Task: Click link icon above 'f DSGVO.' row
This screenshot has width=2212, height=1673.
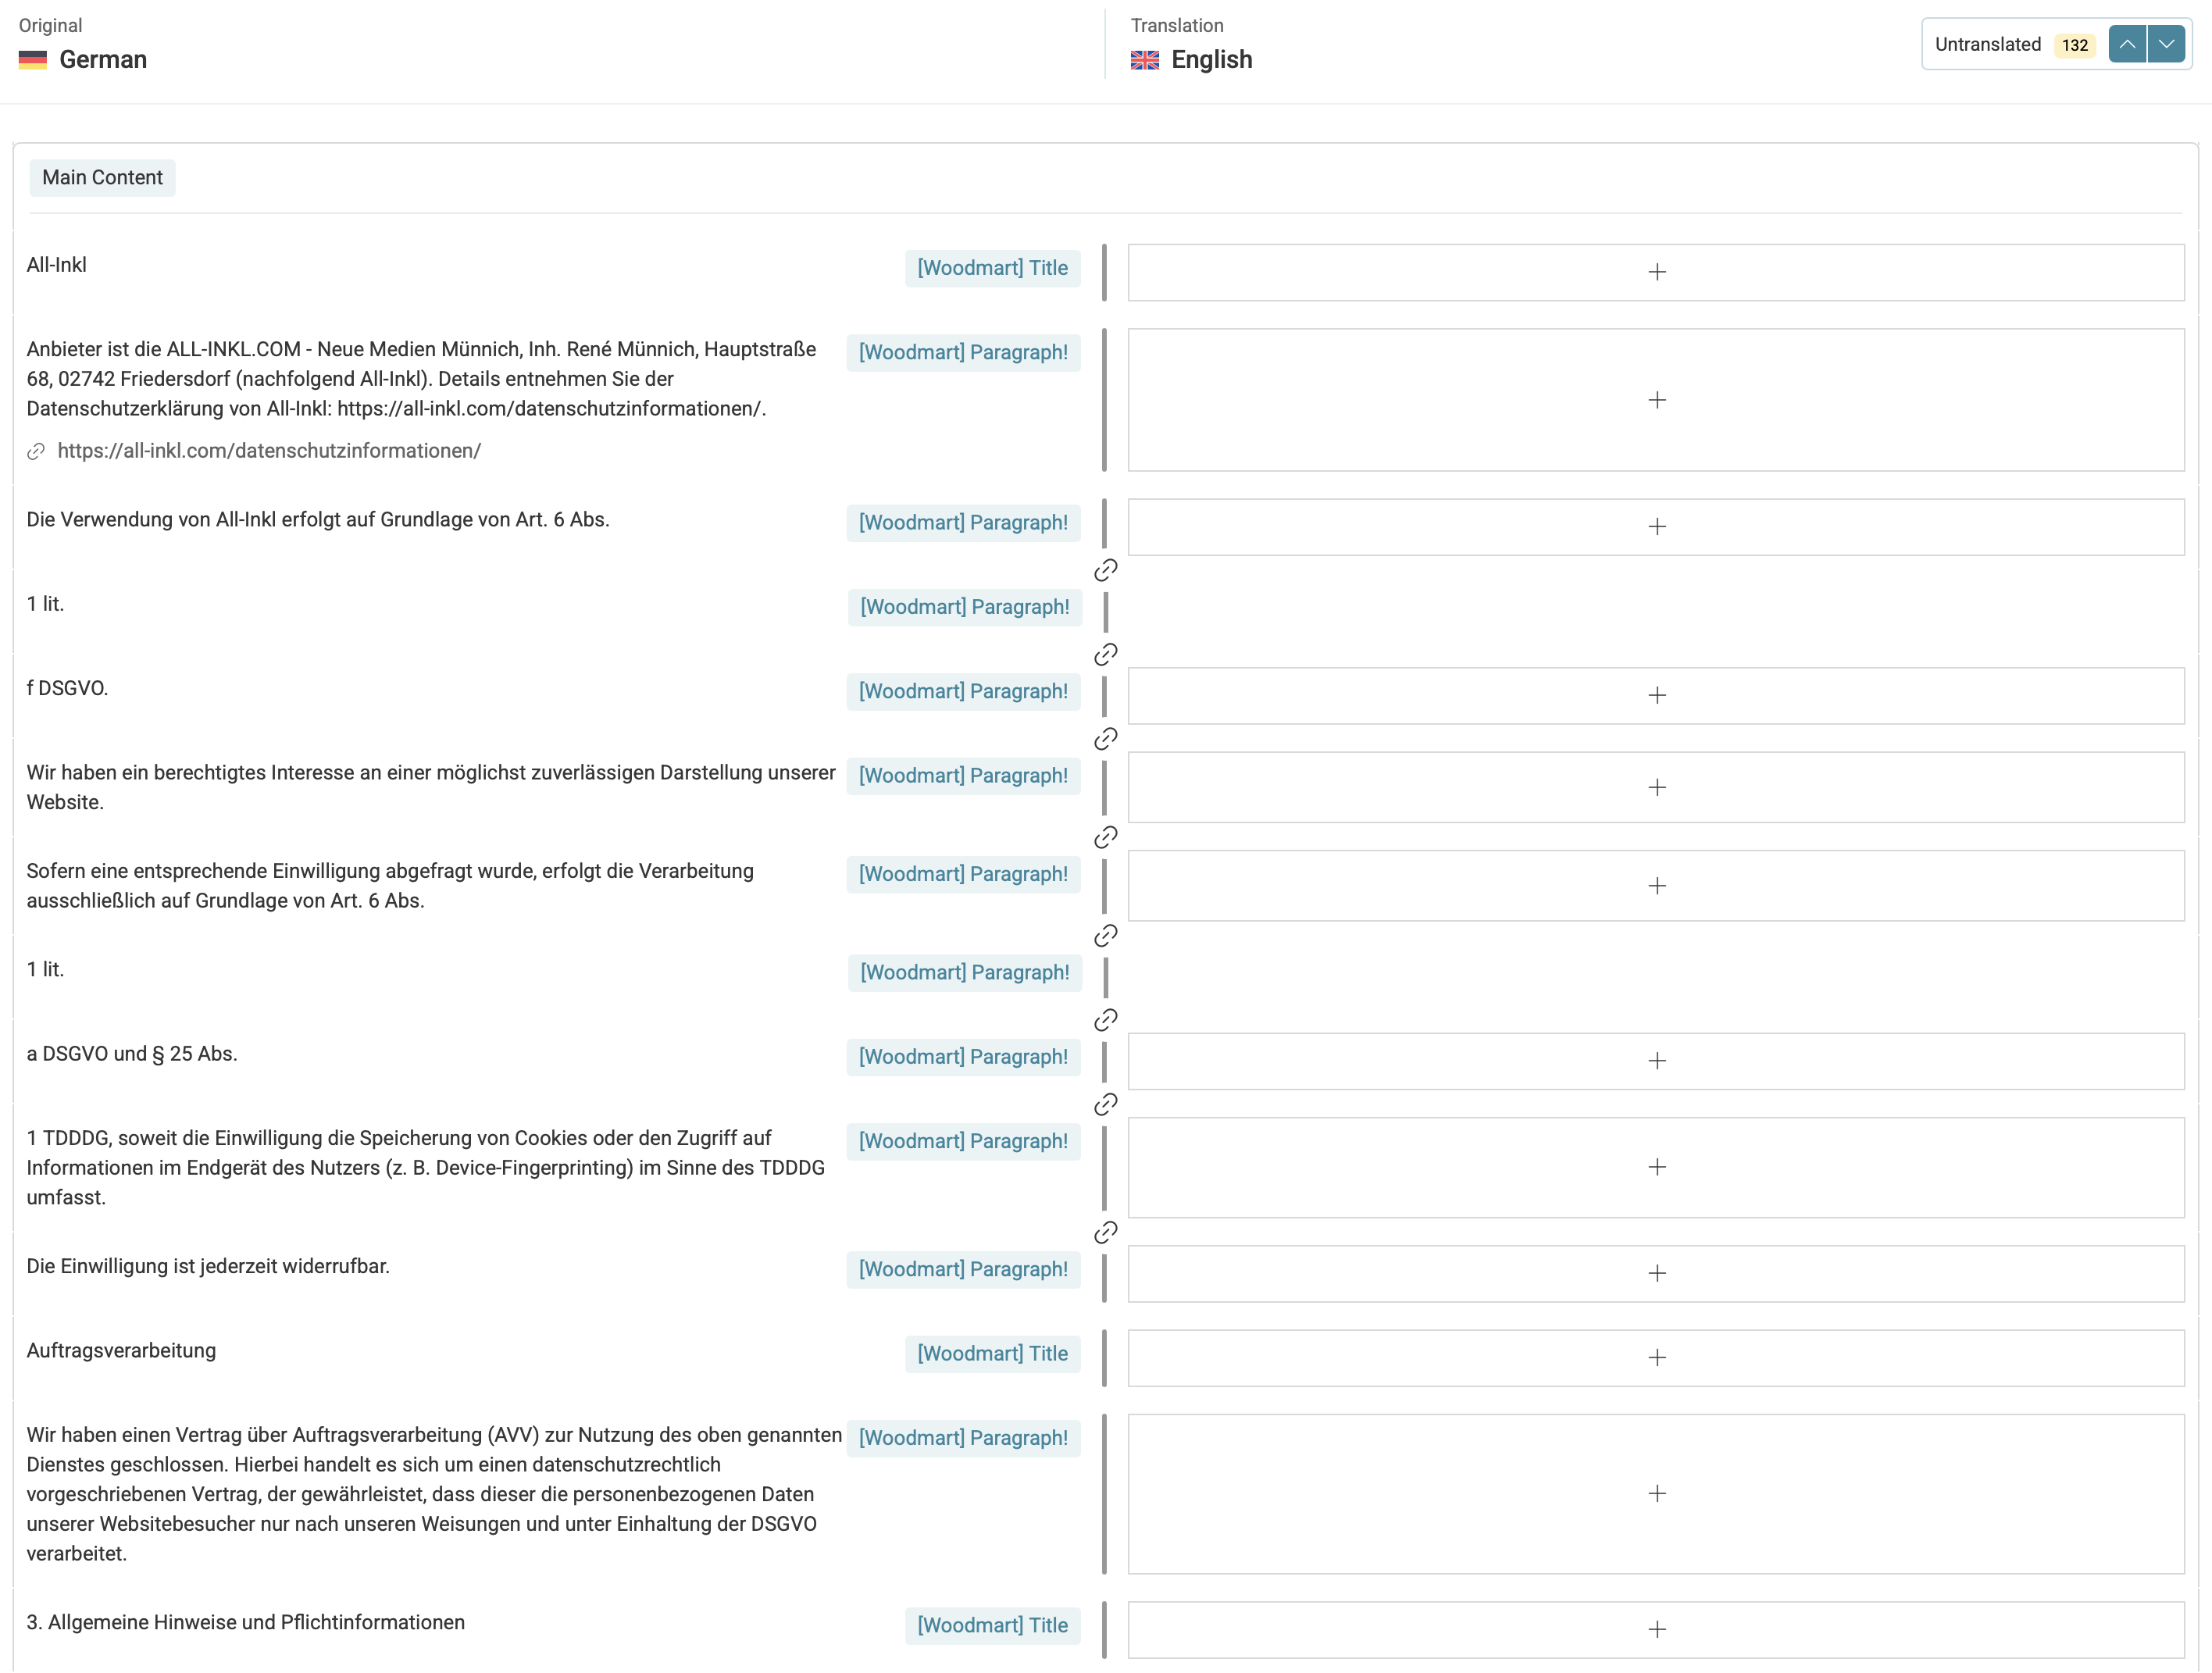Action: tap(1105, 655)
